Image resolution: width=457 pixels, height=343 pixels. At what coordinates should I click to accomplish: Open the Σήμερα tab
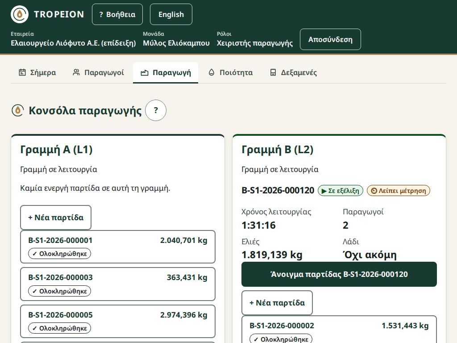[x=37, y=73]
